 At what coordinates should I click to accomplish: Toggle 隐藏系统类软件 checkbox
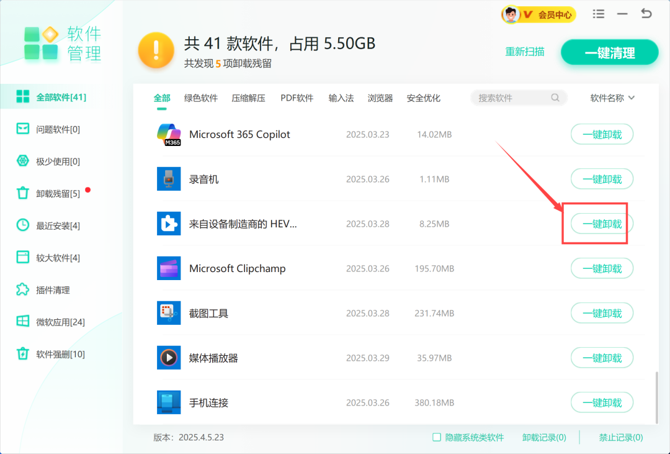tap(436, 437)
